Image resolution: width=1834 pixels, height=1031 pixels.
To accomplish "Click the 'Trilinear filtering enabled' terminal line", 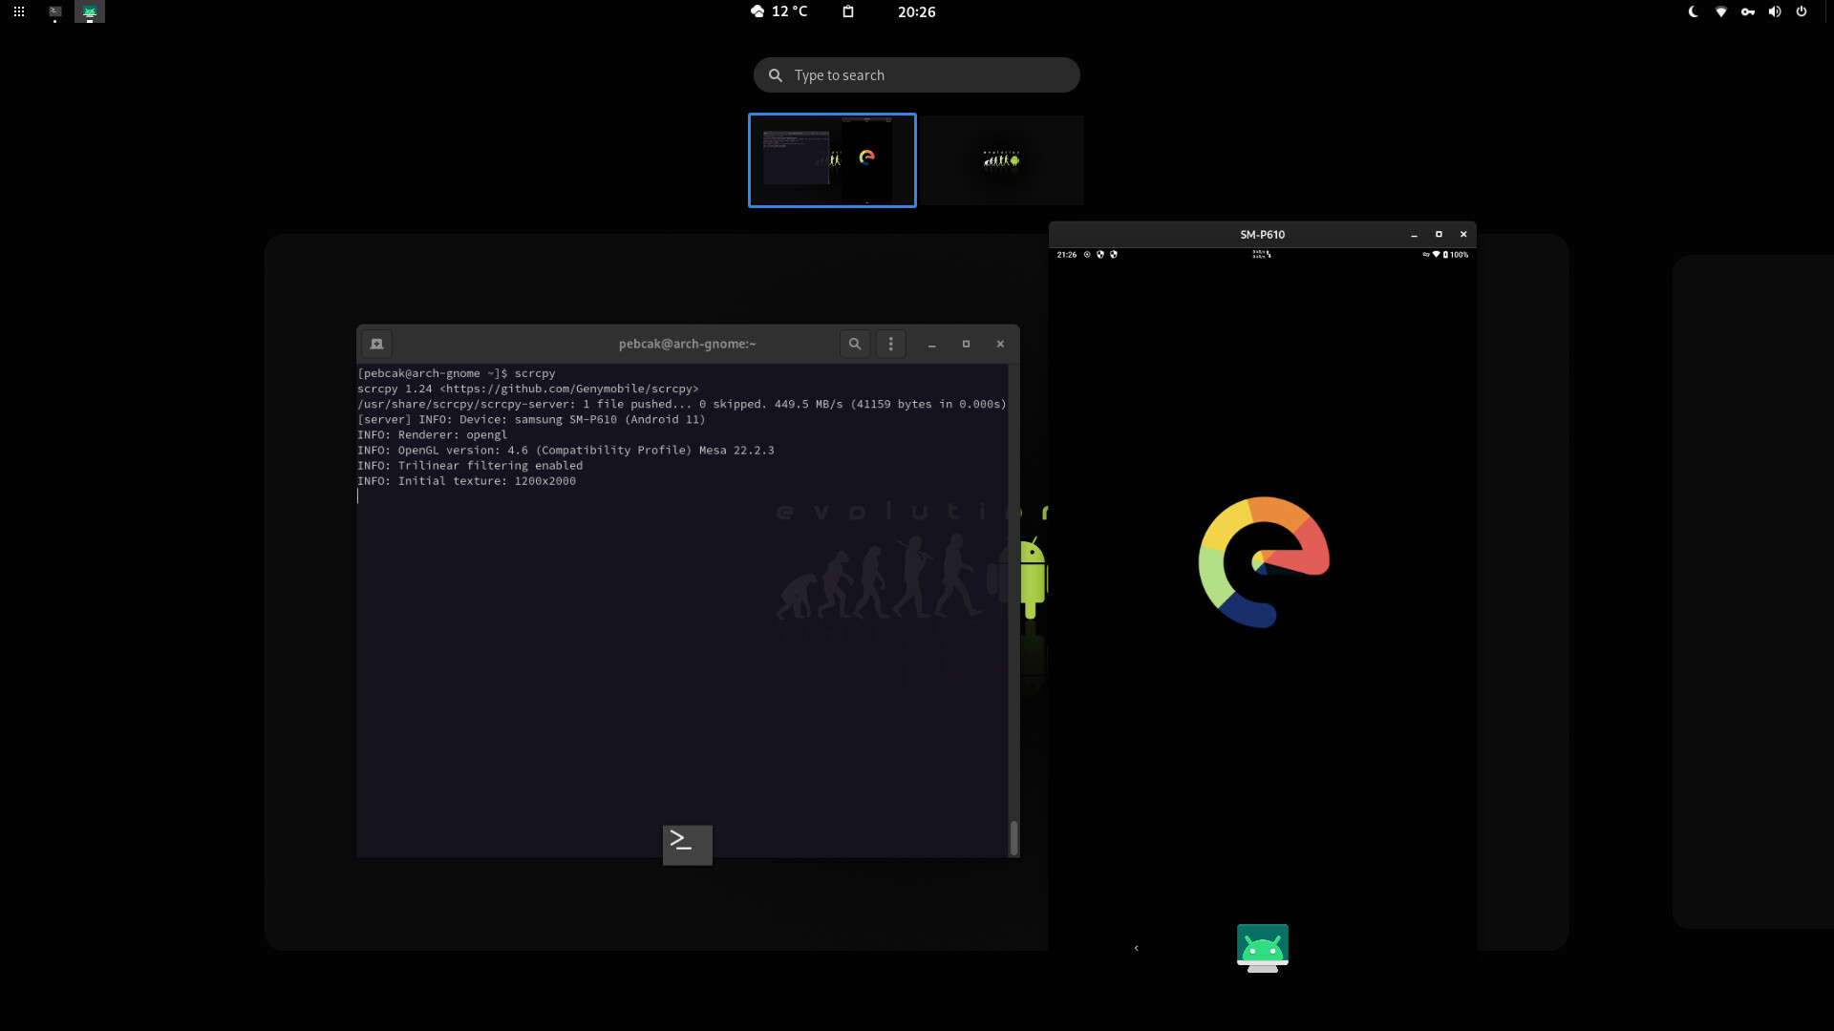I will (x=470, y=466).
